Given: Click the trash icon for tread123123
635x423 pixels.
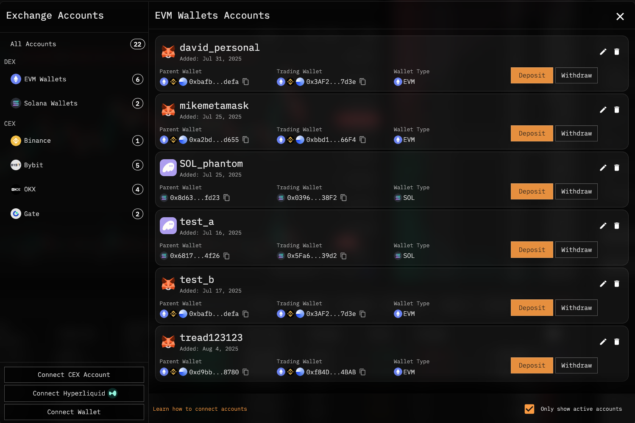Looking at the screenshot, I should [x=617, y=342].
